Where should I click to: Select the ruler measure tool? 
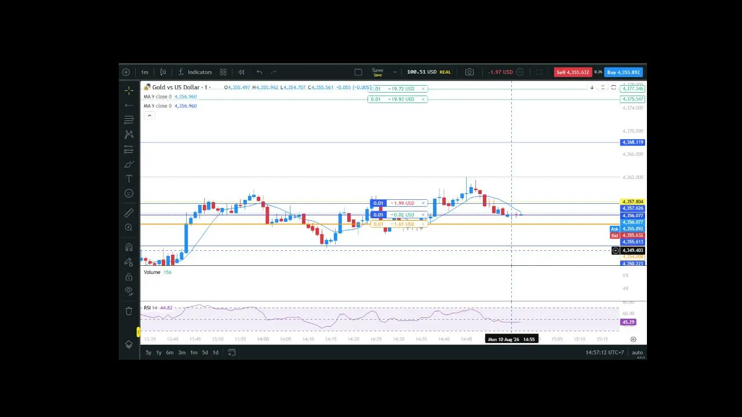tap(129, 213)
